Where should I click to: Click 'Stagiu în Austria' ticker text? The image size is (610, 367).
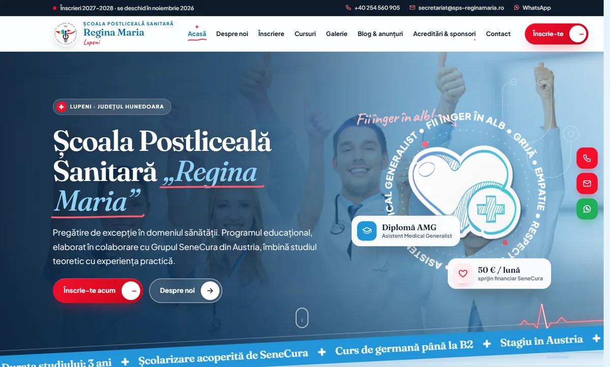tap(541, 341)
